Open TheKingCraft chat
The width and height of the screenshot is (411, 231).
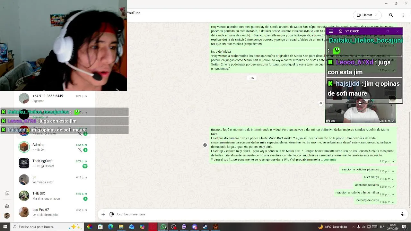[53, 163]
